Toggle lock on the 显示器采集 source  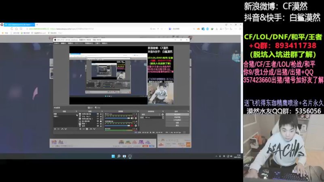coord(100,121)
